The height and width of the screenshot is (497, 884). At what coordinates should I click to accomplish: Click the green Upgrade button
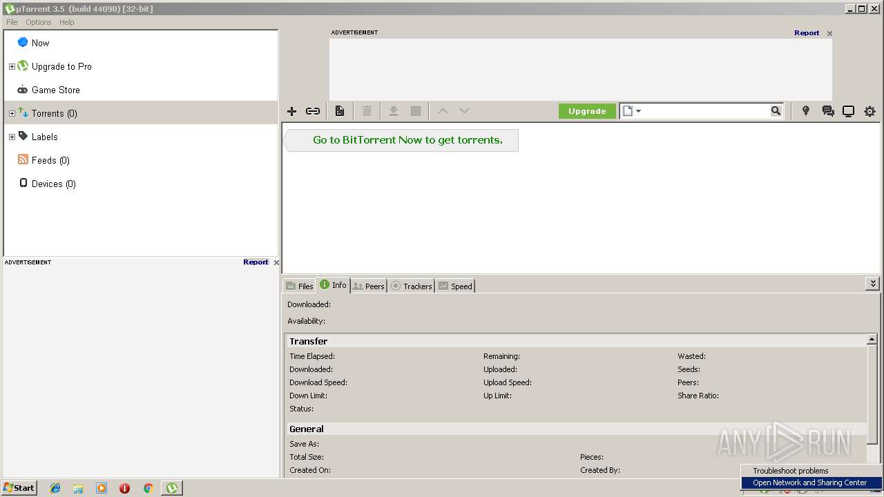(x=587, y=111)
